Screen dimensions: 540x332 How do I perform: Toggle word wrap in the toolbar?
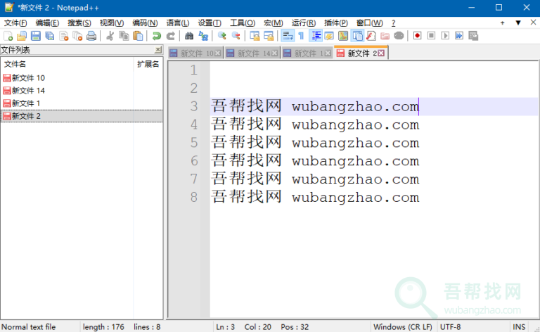[287, 36]
